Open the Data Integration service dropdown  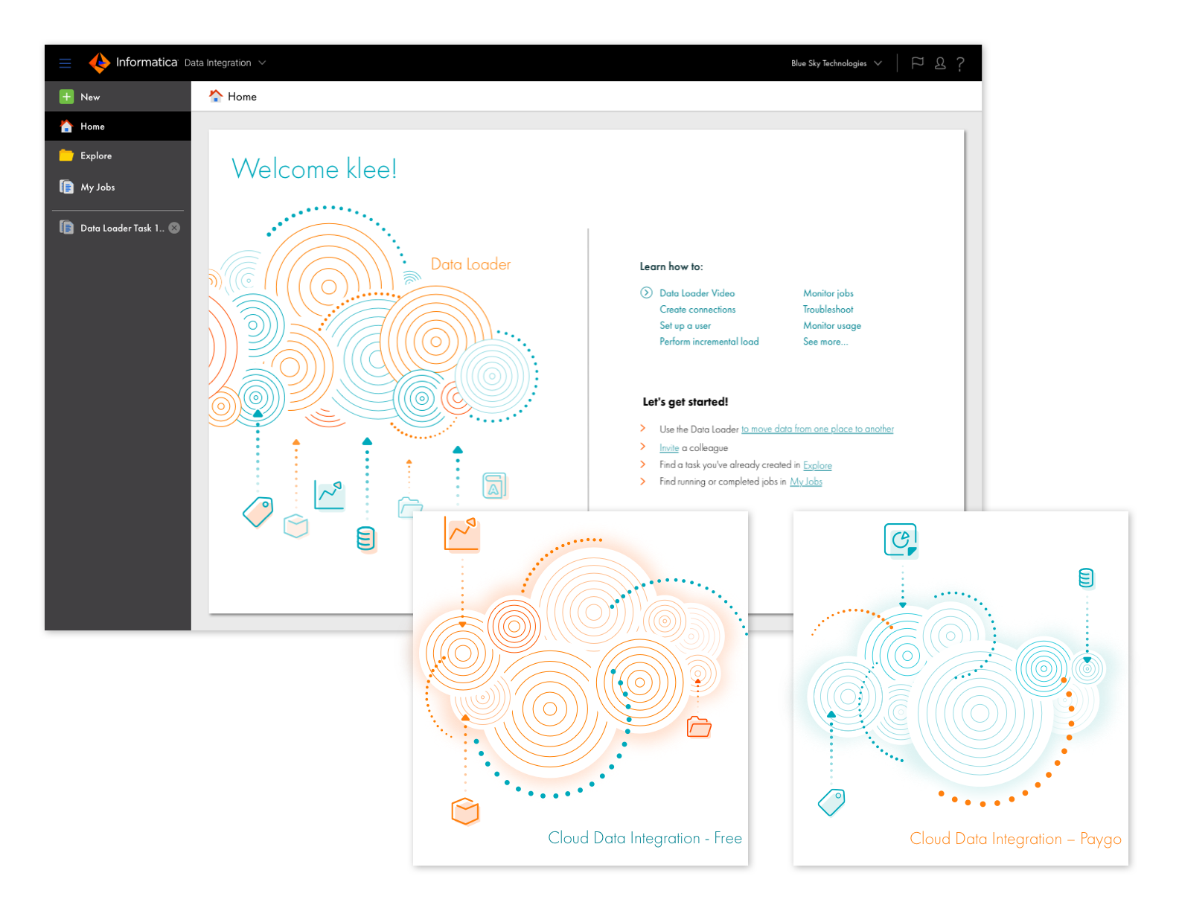pos(225,63)
